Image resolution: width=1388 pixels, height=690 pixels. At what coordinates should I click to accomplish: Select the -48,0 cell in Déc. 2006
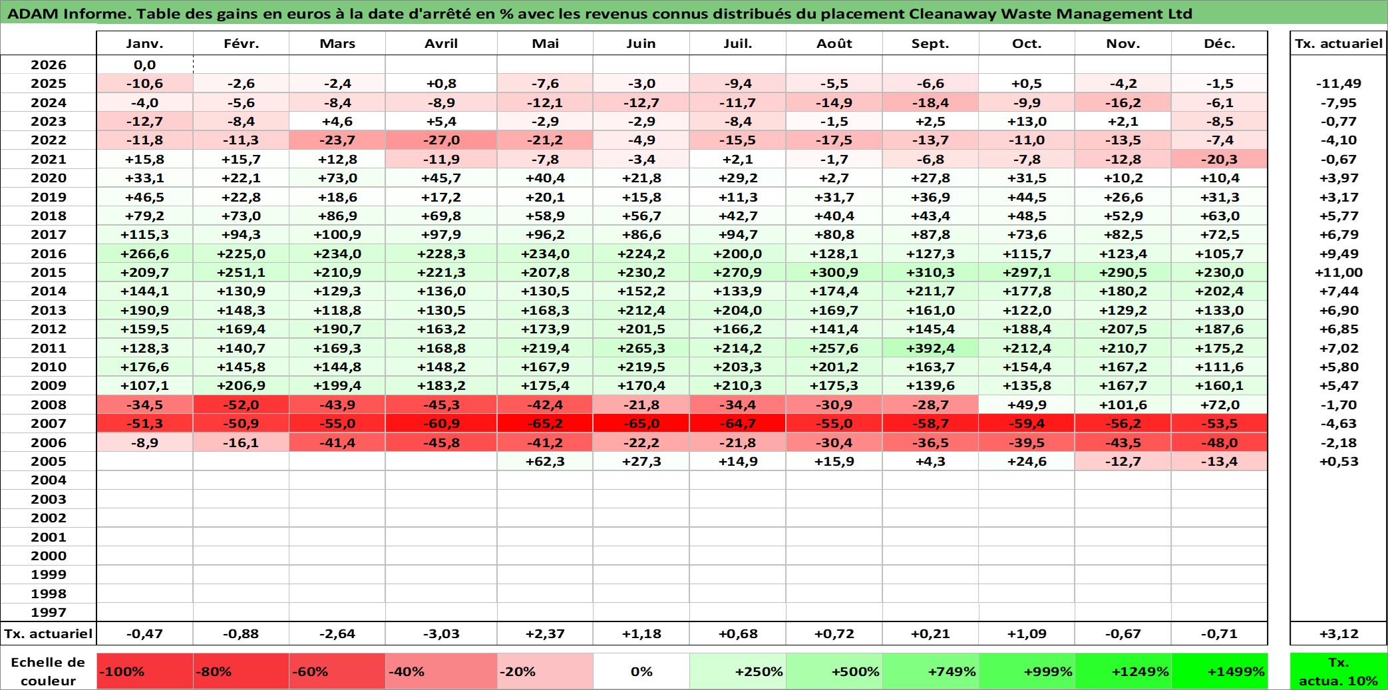[x=1220, y=442]
